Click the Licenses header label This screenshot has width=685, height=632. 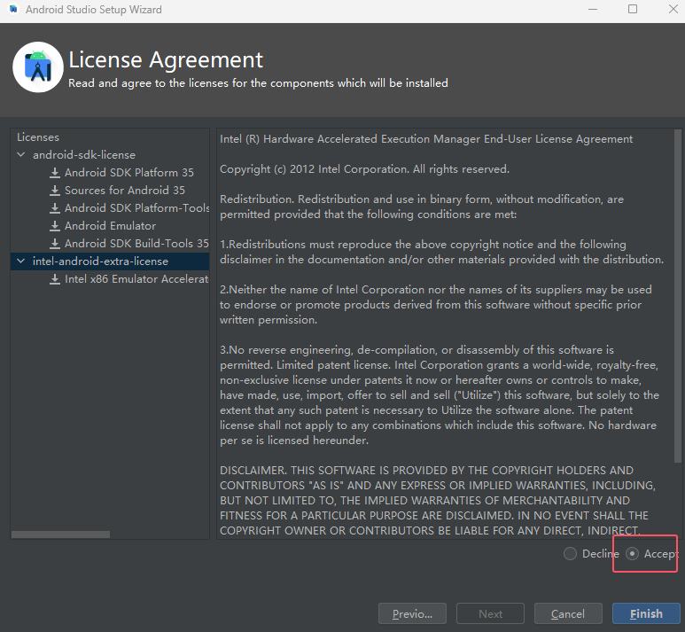[38, 137]
